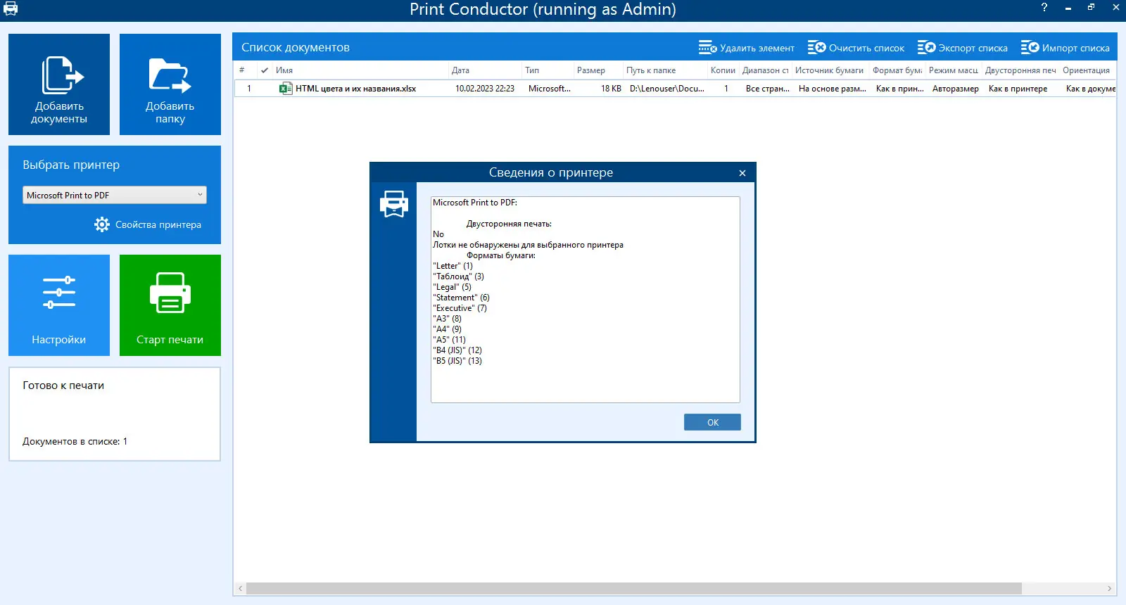This screenshot has width=1126, height=605.
Task: Click the "A3" (8) paper format line
Action: 447,319
